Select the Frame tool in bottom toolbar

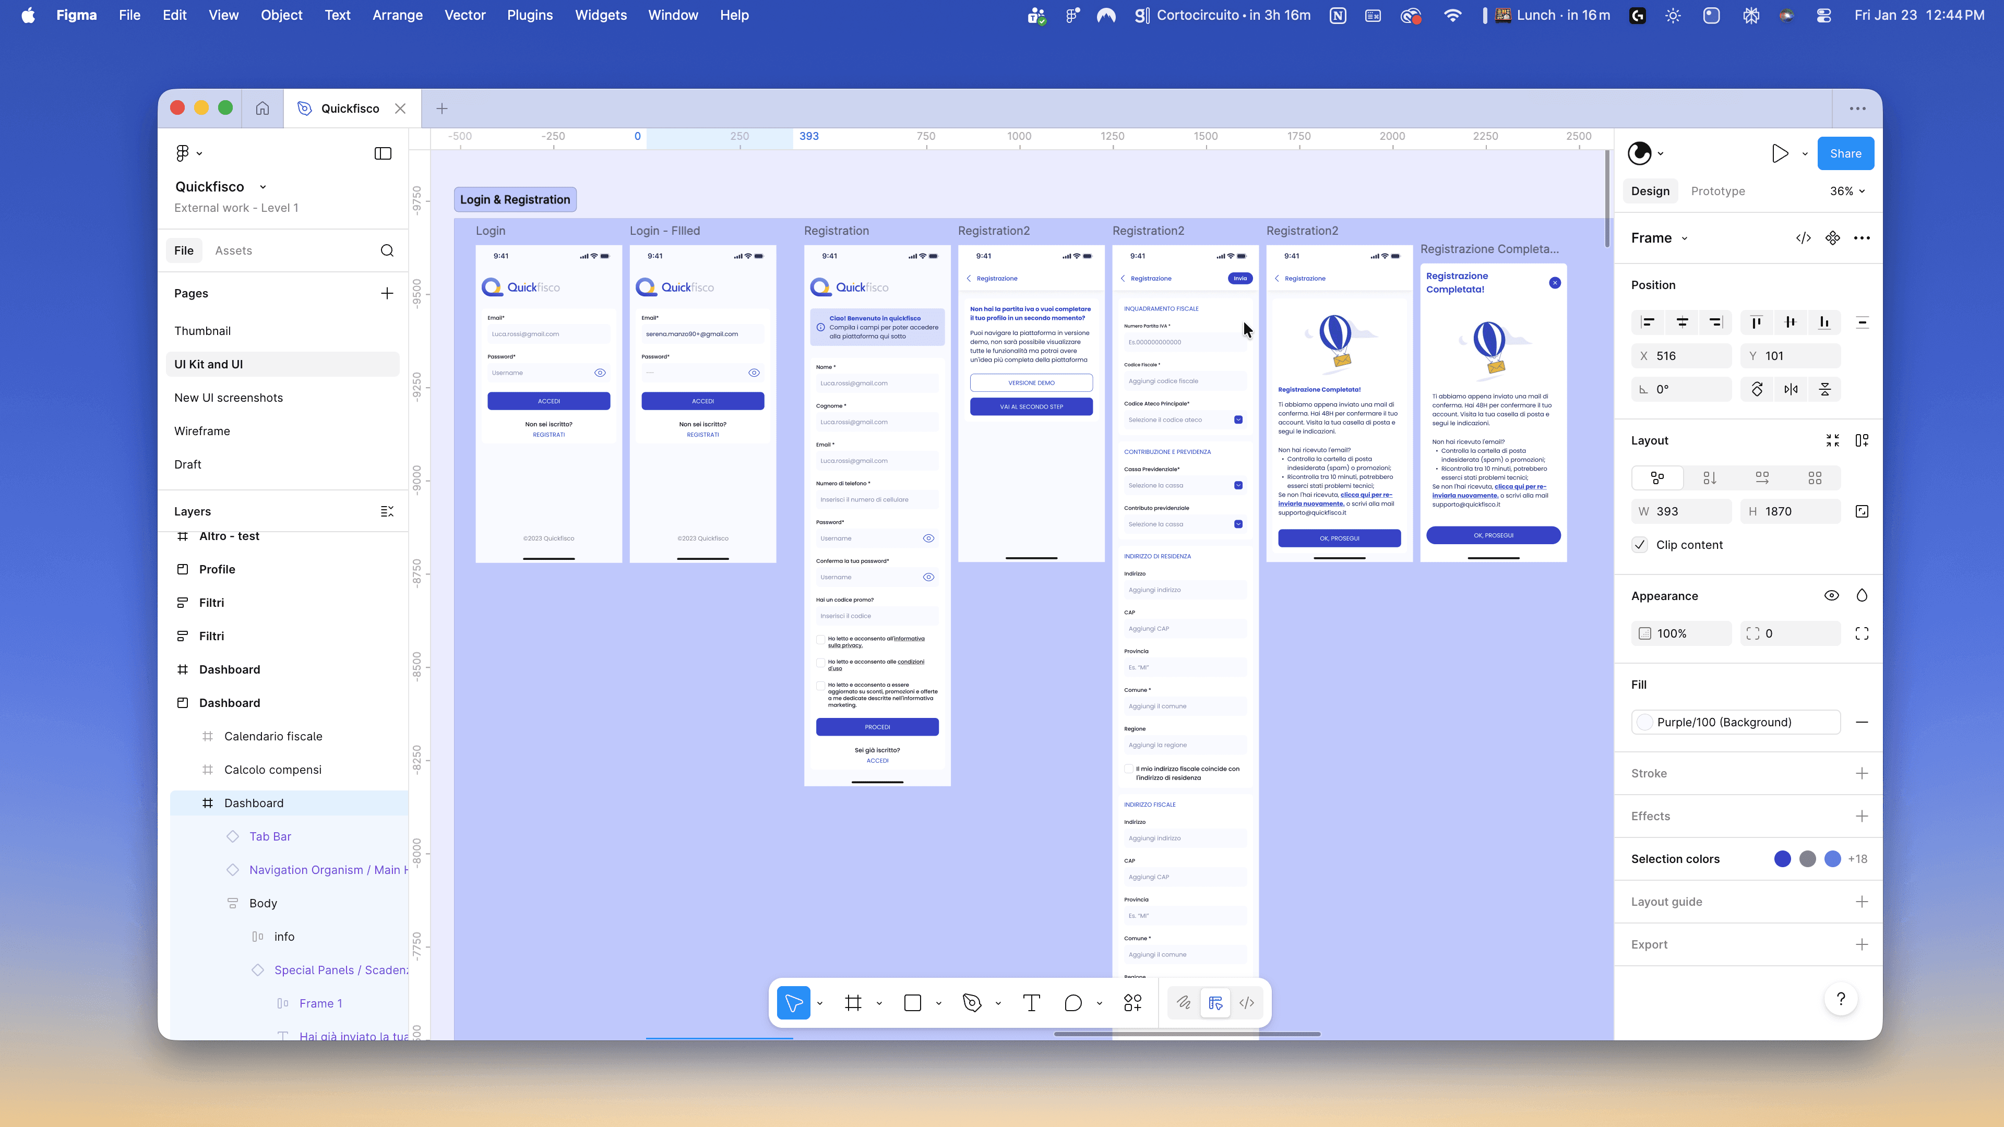tap(853, 1003)
